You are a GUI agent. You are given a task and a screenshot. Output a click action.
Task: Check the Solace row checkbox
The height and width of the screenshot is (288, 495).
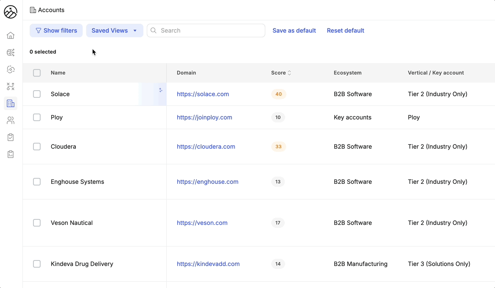(x=37, y=94)
